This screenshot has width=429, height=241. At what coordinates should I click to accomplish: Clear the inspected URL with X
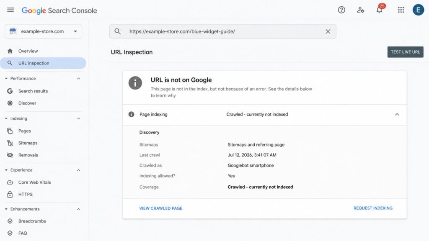(328, 31)
